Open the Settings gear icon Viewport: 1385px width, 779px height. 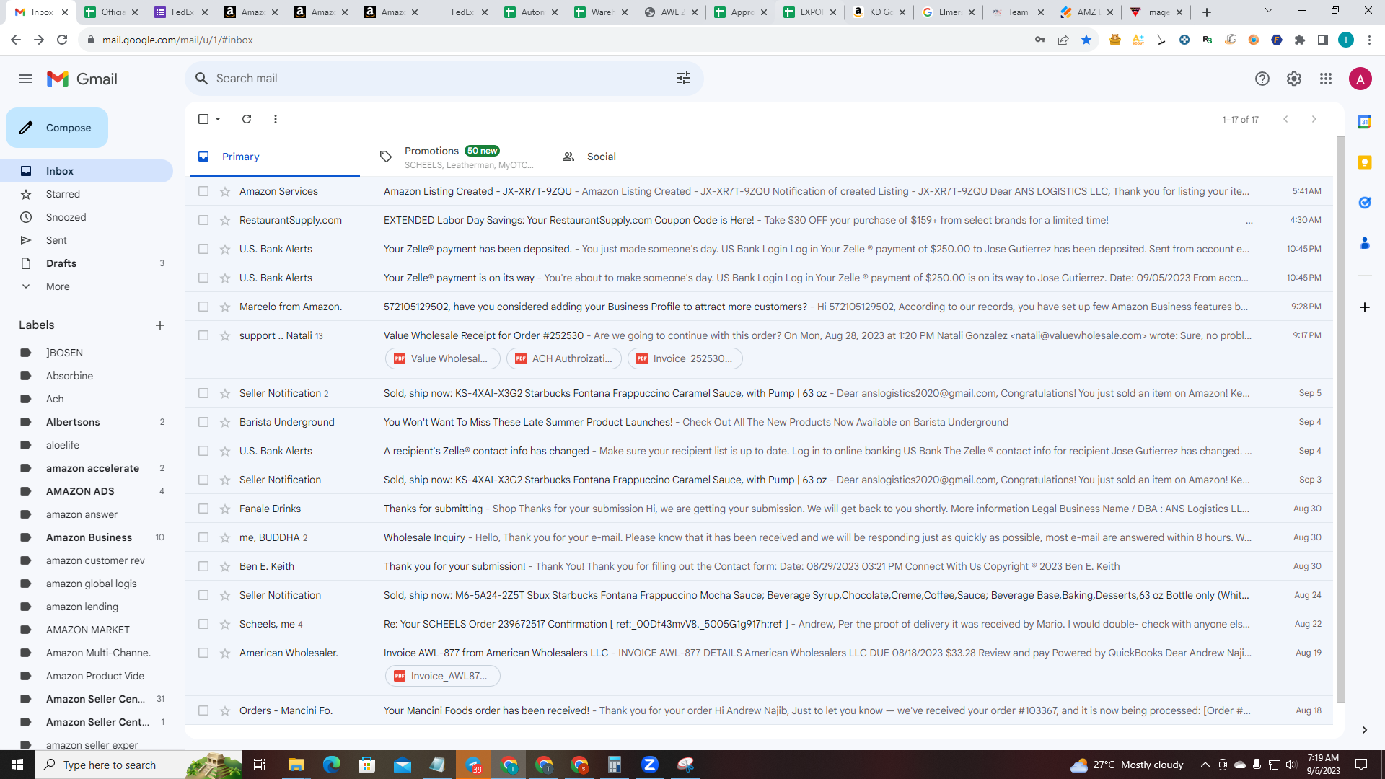coord(1294,79)
